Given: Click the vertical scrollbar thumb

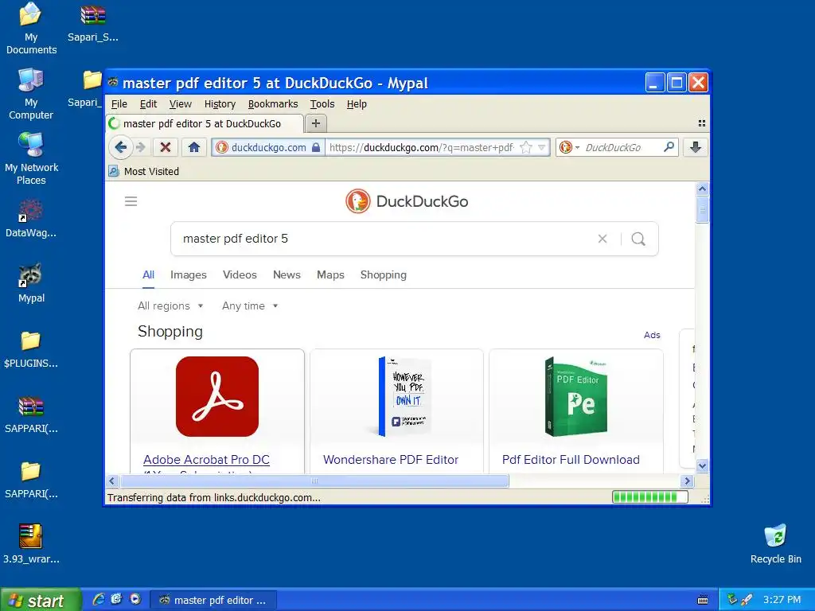Looking at the screenshot, I should coord(702,209).
